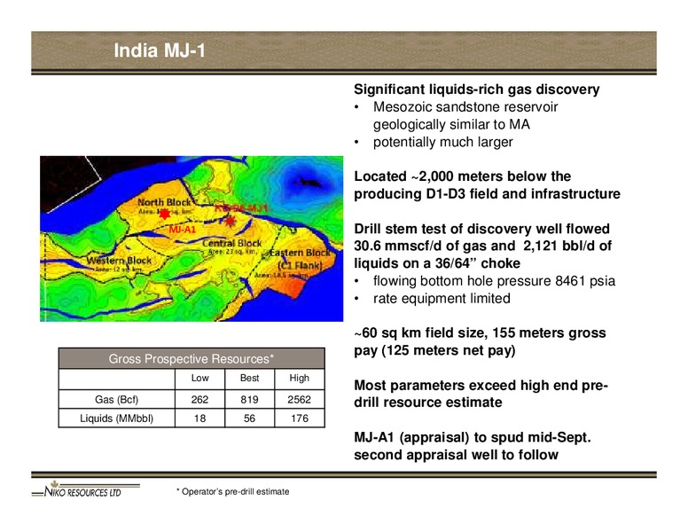This screenshot has height=532, width=688.
Task: Click the bullet 'Mesozoic sandstone reservoir'
Action: click(465, 107)
